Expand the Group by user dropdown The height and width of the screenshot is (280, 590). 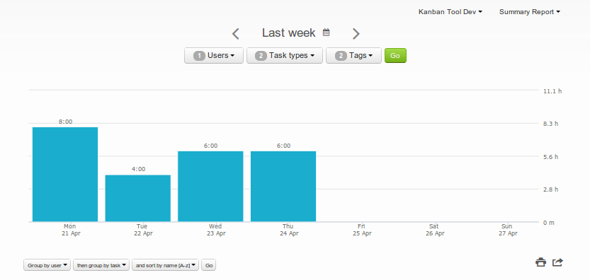click(47, 265)
